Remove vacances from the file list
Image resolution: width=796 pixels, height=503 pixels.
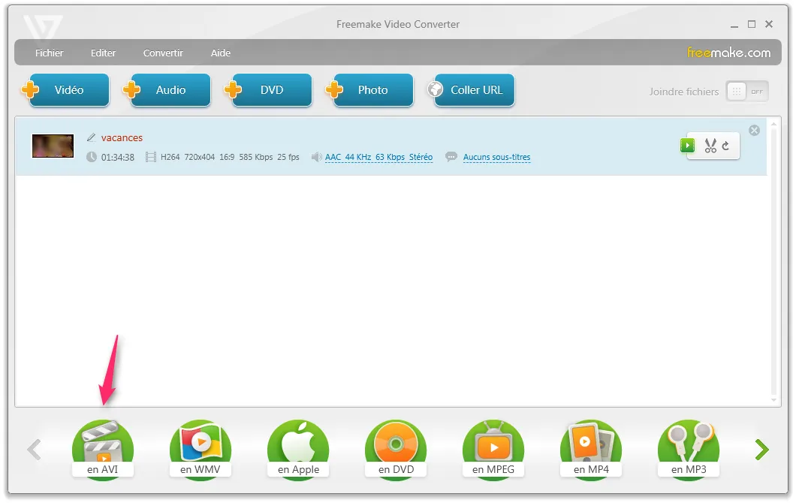click(755, 131)
